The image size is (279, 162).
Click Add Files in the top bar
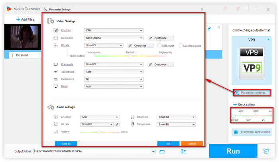click(26, 19)
